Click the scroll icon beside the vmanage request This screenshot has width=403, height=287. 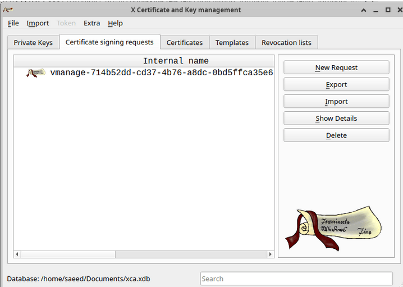coord(35,72)
